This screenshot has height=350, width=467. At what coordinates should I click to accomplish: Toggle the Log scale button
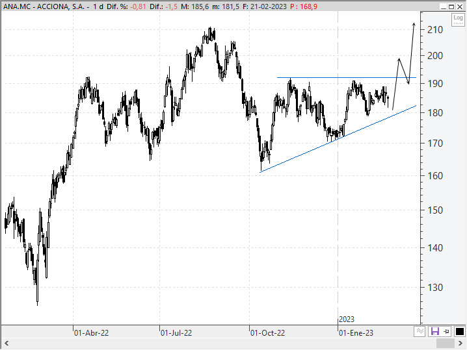(x=458, y=19)
